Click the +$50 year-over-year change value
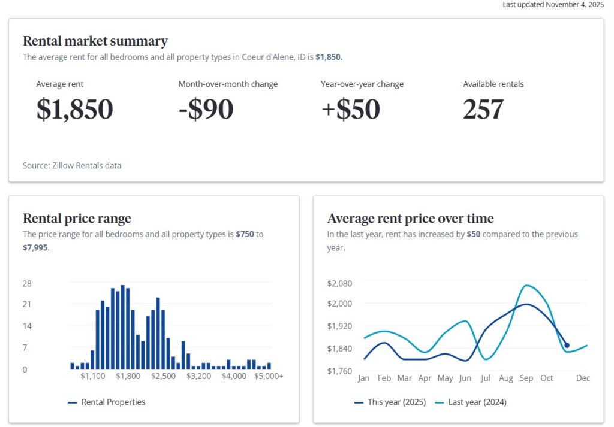This screenshot has height=427, width=614. (x=350, y=110)
